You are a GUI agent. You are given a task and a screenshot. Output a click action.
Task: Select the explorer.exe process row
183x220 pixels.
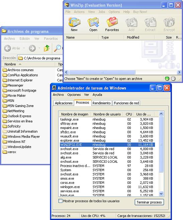[x=107, y=140]
